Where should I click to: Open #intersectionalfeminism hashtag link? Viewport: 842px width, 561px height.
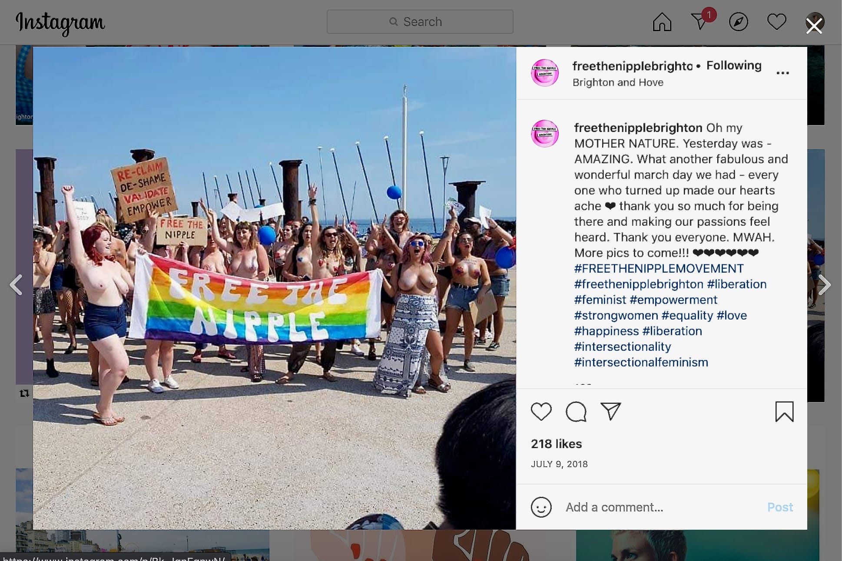pyautogui.click(x=641, y=362)
